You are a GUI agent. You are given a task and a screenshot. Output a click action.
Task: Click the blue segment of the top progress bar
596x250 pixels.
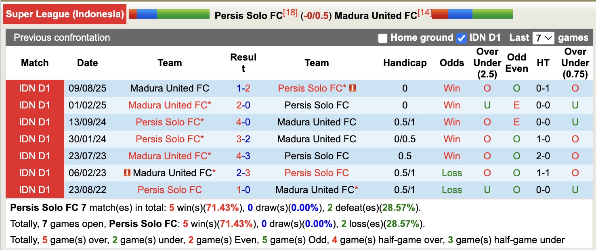147,14
